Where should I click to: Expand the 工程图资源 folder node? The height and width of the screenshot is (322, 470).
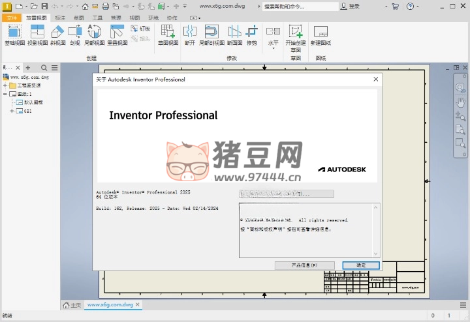pos(5,85)
